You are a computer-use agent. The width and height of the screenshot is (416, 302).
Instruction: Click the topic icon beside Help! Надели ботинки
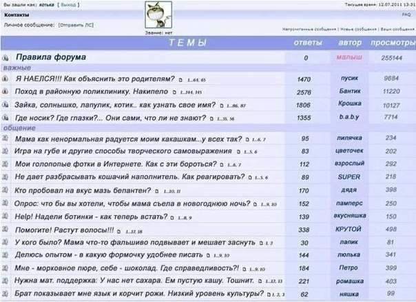(x=6, y=217)
